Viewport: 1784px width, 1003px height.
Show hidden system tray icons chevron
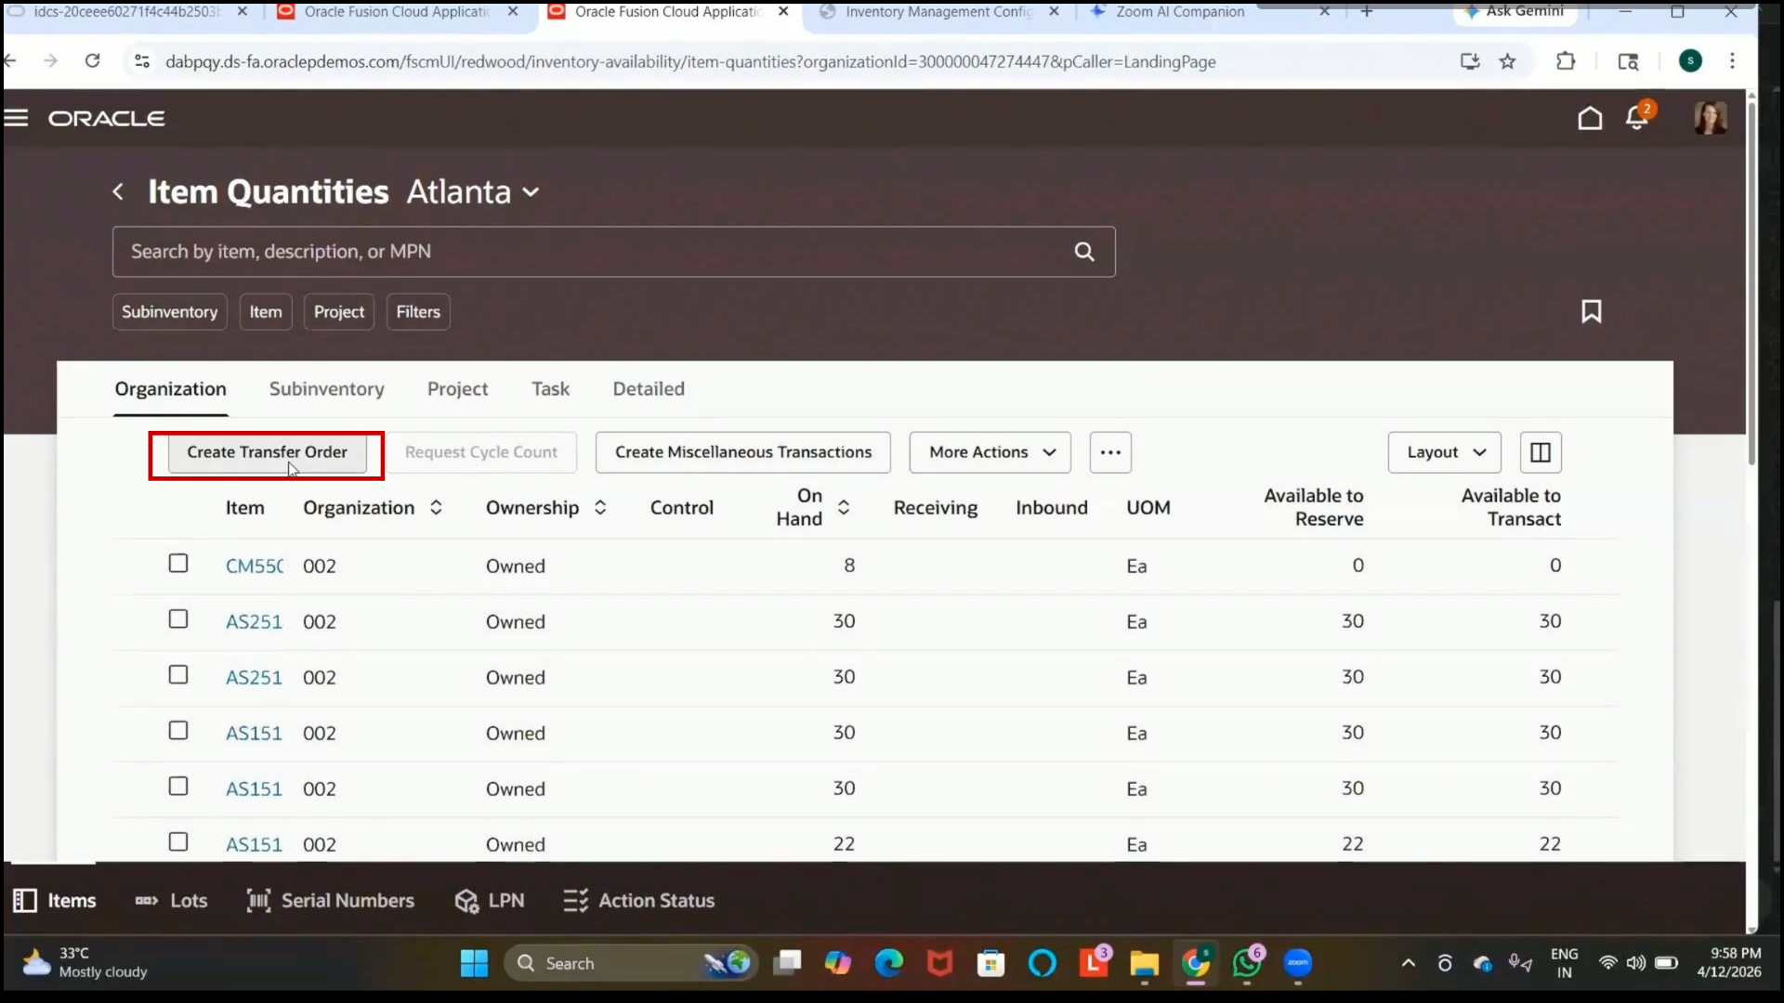(x=1409, y=963)
